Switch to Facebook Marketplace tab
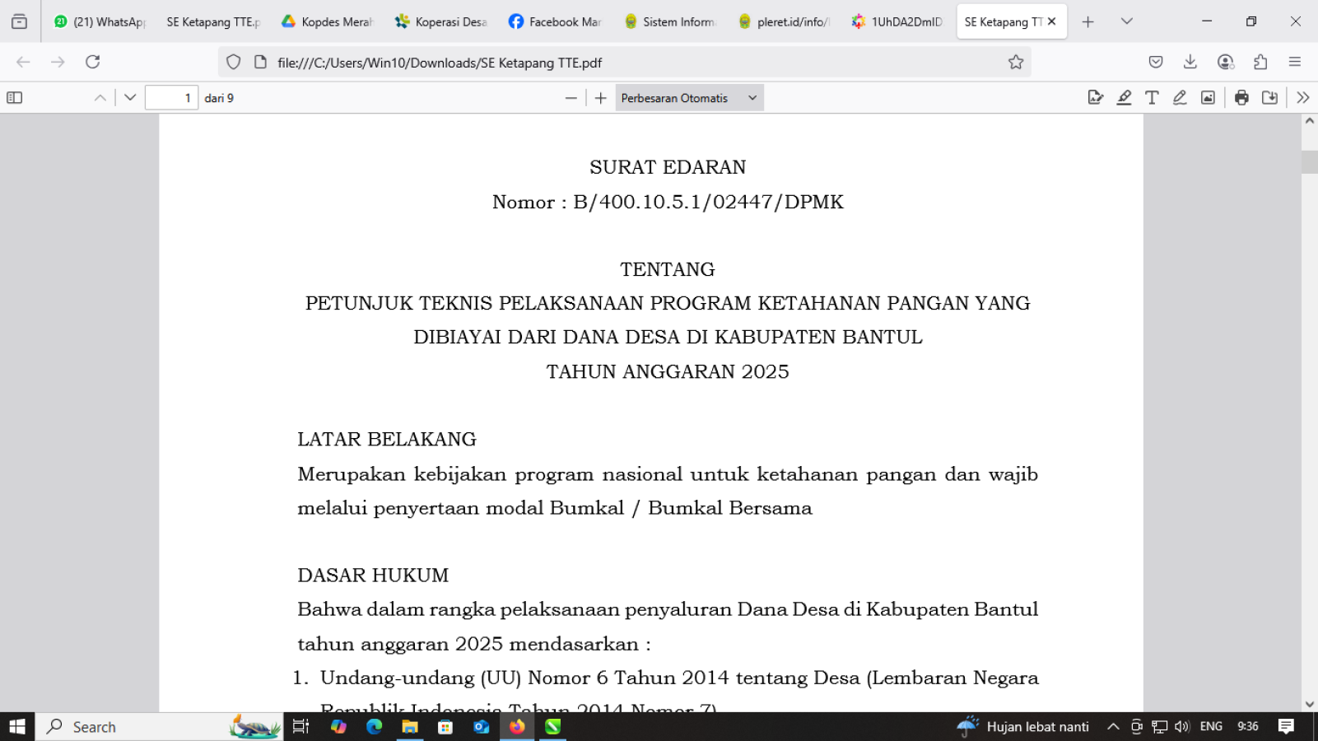The height and width of the screenshot is (741, 1318). (555, 22)
